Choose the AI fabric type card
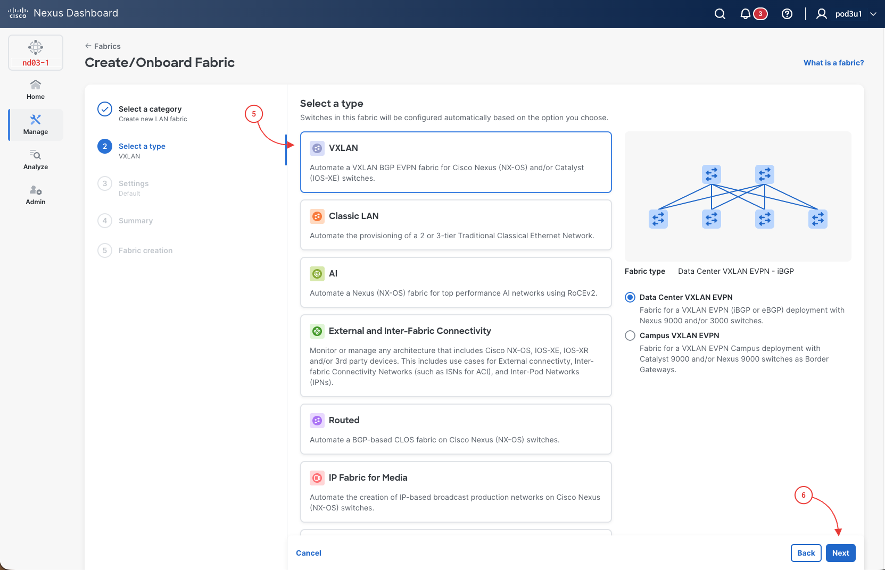This screenshot has height=570, width=885. [456, 282]
